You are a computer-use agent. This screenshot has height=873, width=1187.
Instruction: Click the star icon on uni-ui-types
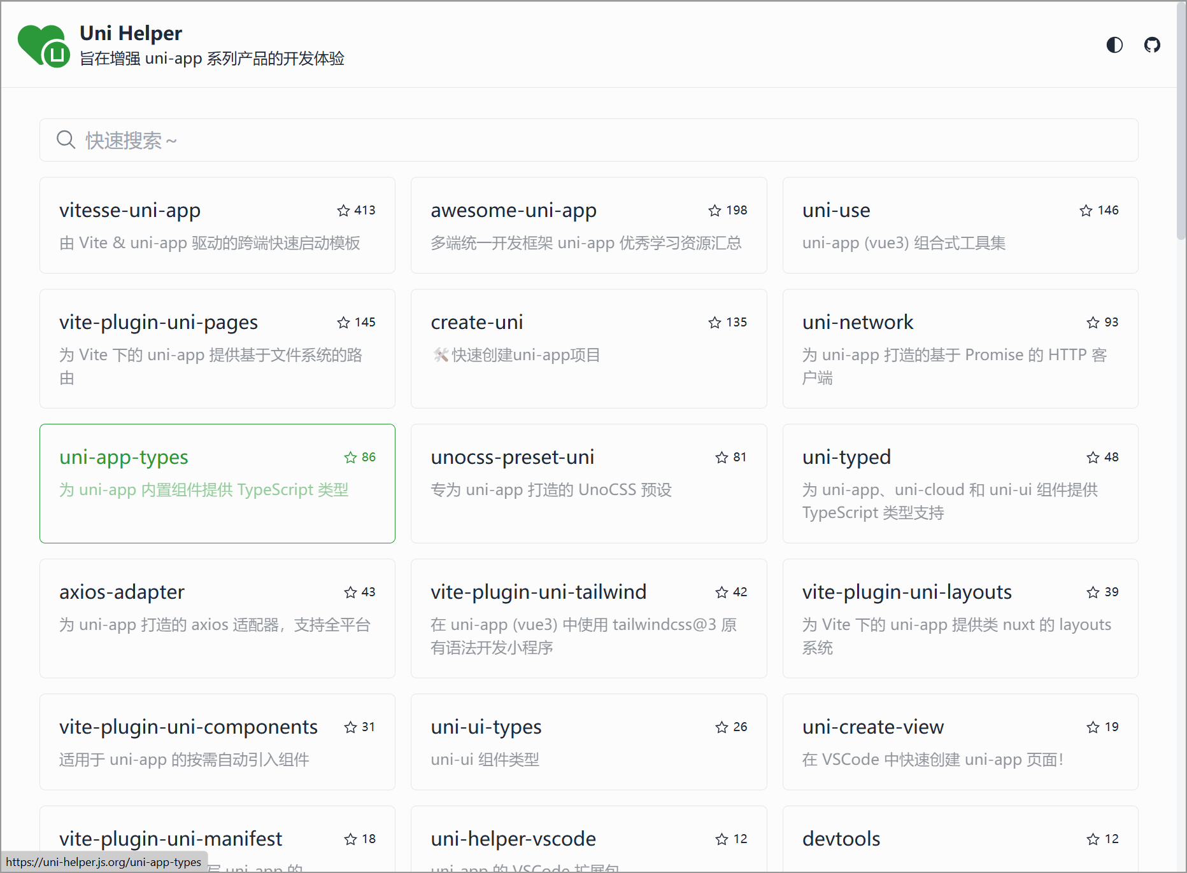click(x=721, y=727)
